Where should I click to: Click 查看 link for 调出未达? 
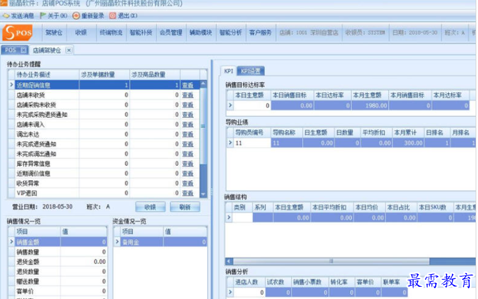188,134
